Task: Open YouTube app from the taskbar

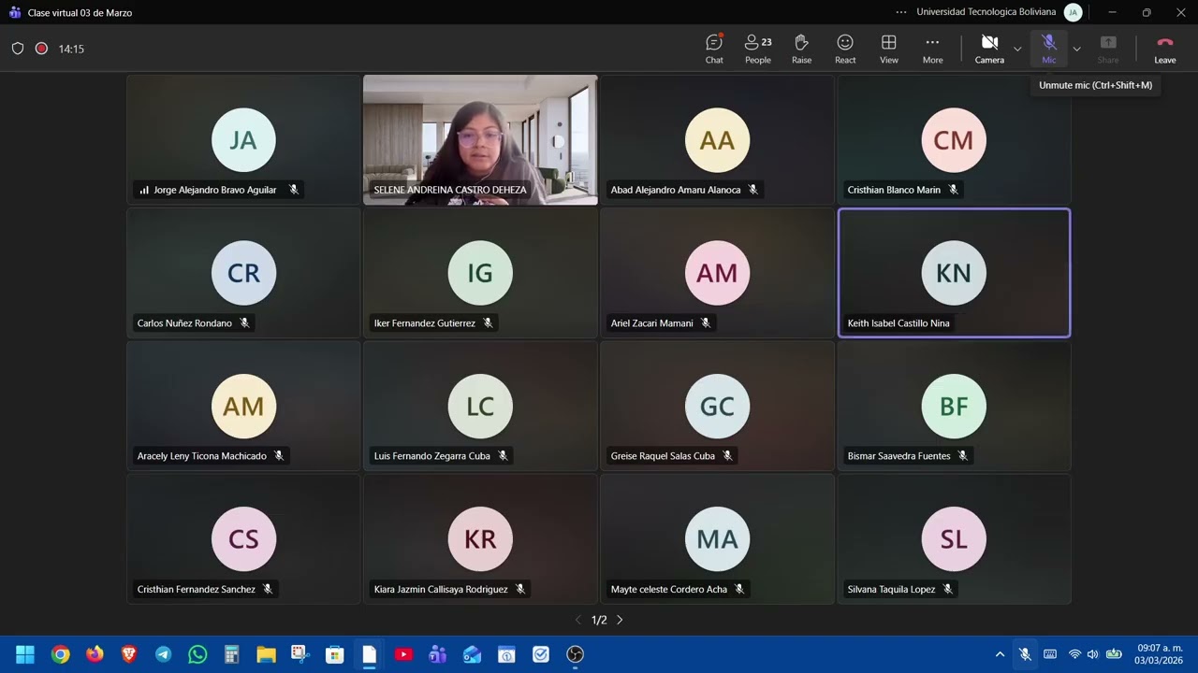Action: [403, 654]
